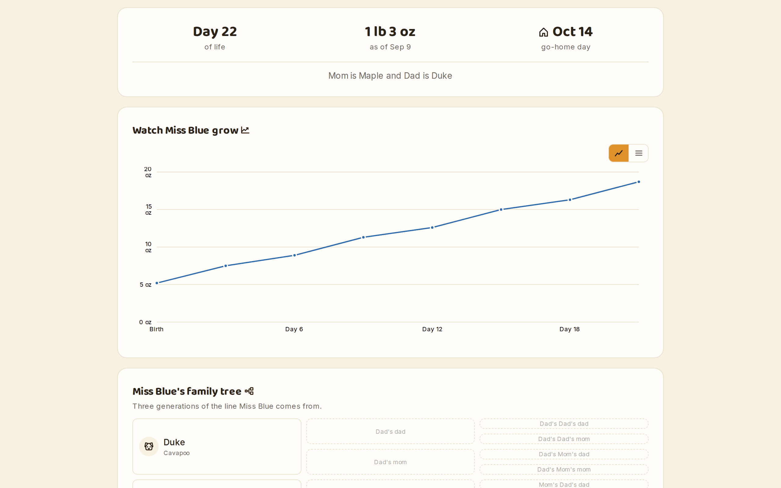Click the growth chart icon beside the heading
The height and width of the screenshot is (488, 781).
(245, 130)
